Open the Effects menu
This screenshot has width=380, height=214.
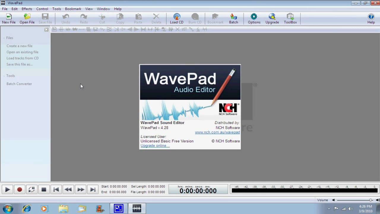tap(27, 9)
